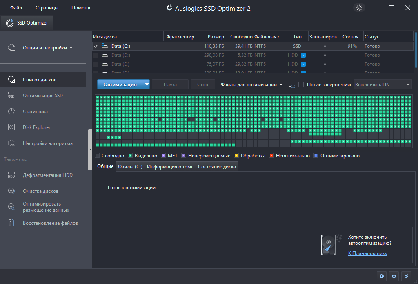Click the Оптимизировано legend color swatch
Screen dimensions: 418x284
coord(316,155)
